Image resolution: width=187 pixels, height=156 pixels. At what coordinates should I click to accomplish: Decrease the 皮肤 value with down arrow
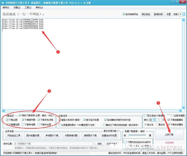184,15
